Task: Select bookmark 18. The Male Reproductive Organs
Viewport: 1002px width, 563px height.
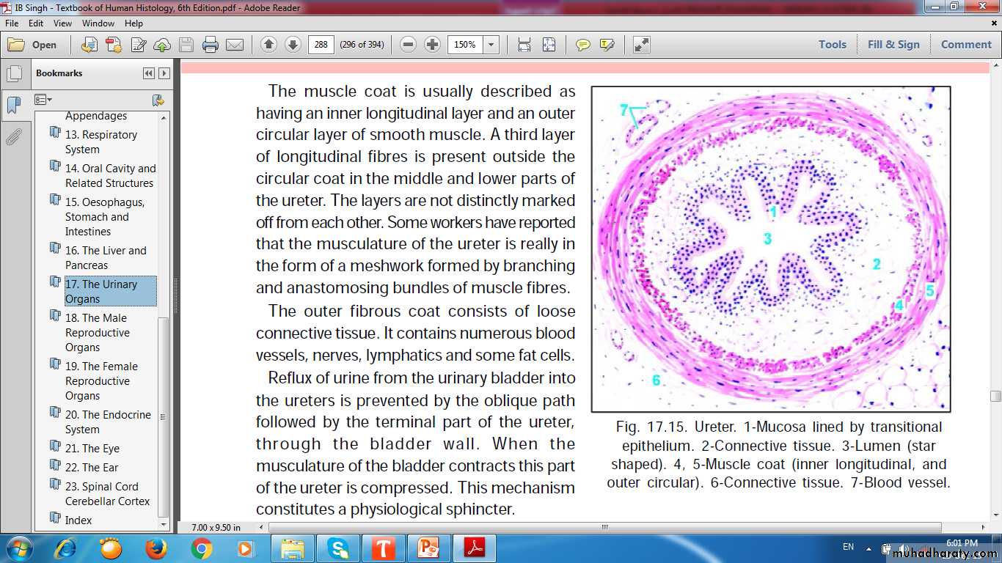Action: click(98, 332)
